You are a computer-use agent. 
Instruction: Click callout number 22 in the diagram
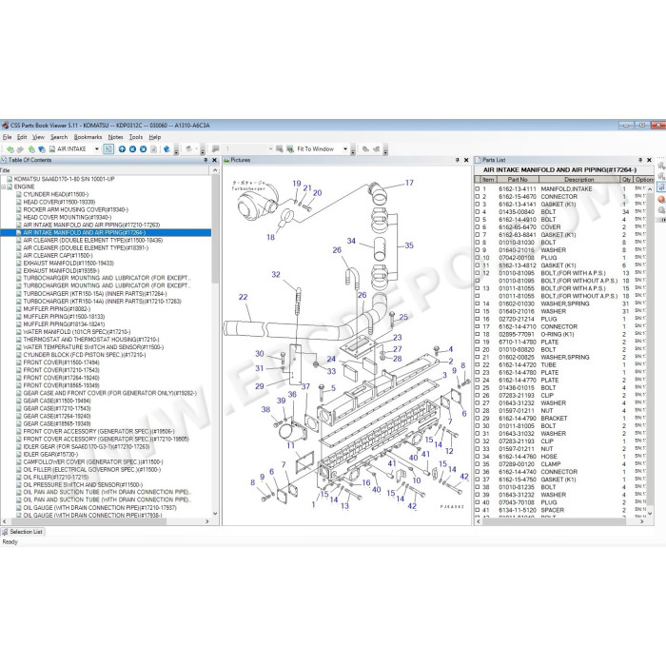[243, 297]
